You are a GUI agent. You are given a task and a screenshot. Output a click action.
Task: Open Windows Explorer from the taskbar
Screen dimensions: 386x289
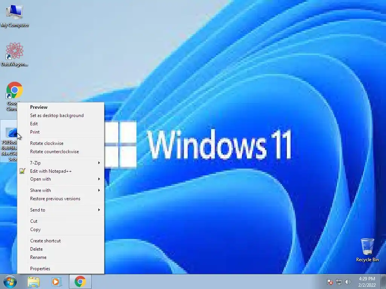click(x=34, y=282)
